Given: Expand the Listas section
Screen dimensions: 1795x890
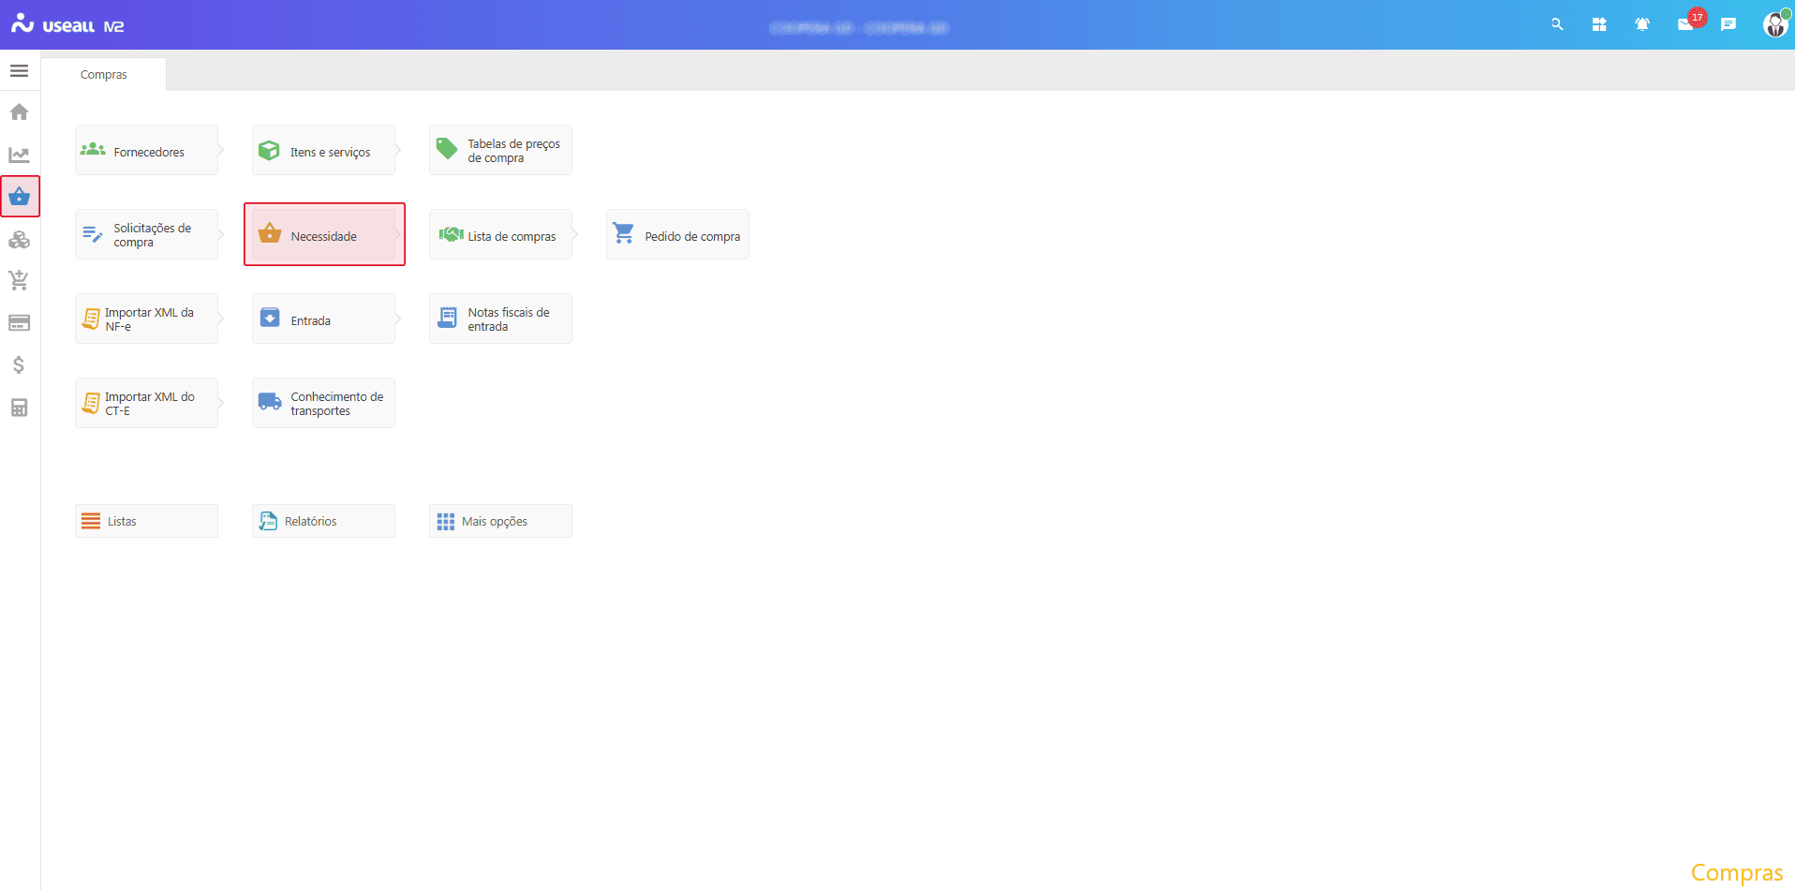Looking at the screenshot, I should (x=146, y=521).
